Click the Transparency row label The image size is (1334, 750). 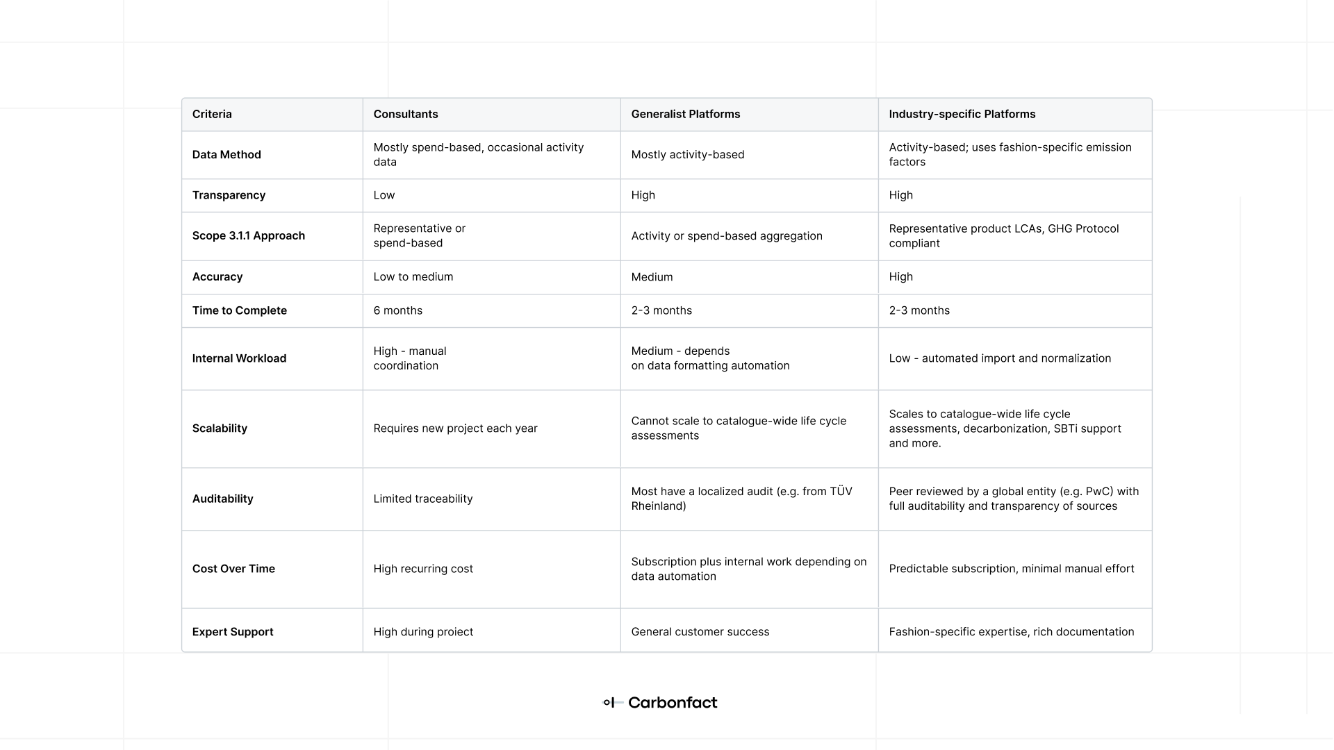coord(229,195)
